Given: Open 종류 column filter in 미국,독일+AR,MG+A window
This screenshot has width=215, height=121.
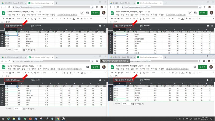Looking at the screenshot, I should click(x=133, y=32).
